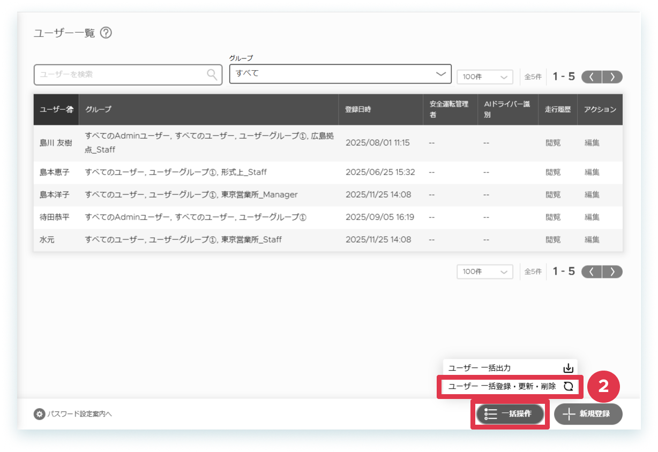Click the 安全運転管理者 column header
The width and height of the screenshot is (658, 452).
click(449, 109)
